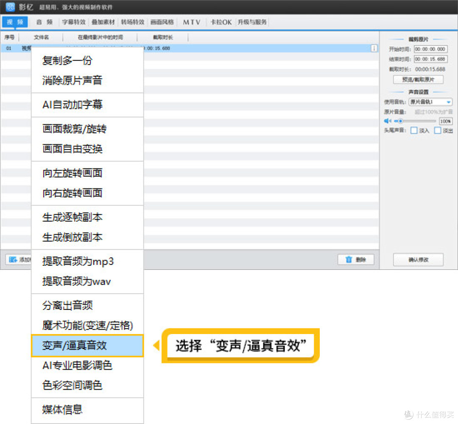Click the 00:00:15.688 截取时长 value

point(430,69)
